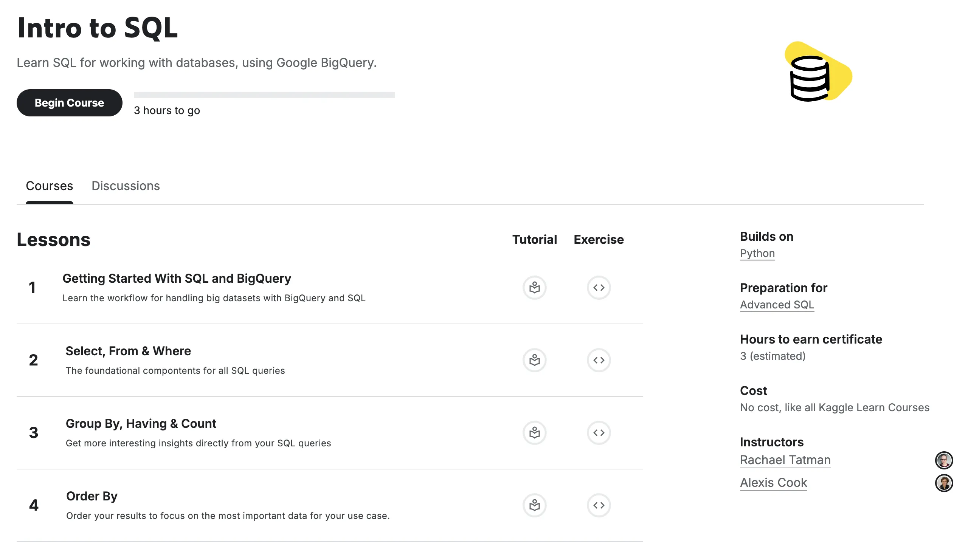
Task: Open the Order By tutorial icon
Action: tap(534, 505)
